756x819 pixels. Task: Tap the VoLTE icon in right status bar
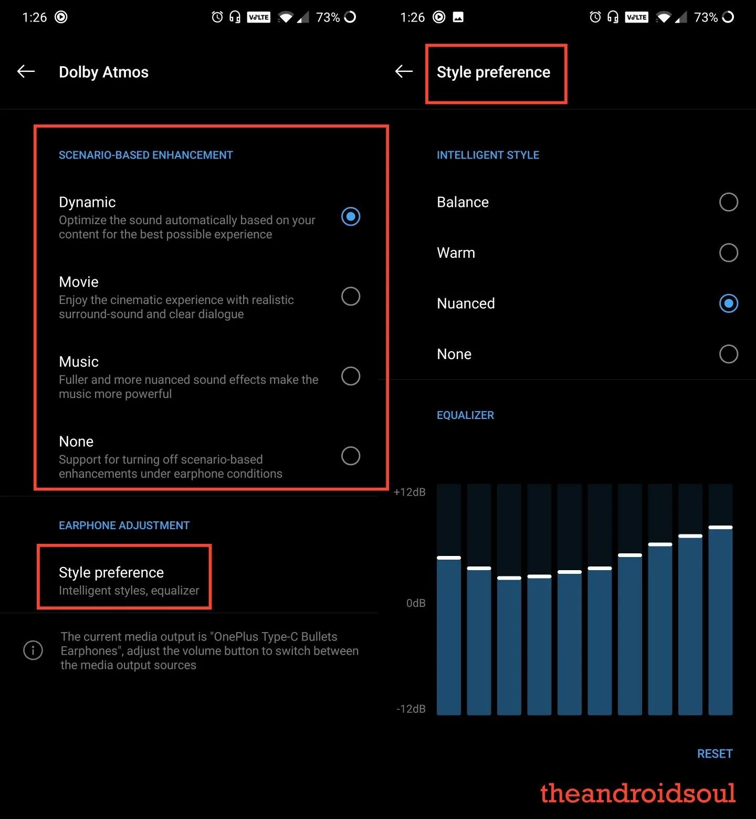pyautogui.click(x=637, y=17)
